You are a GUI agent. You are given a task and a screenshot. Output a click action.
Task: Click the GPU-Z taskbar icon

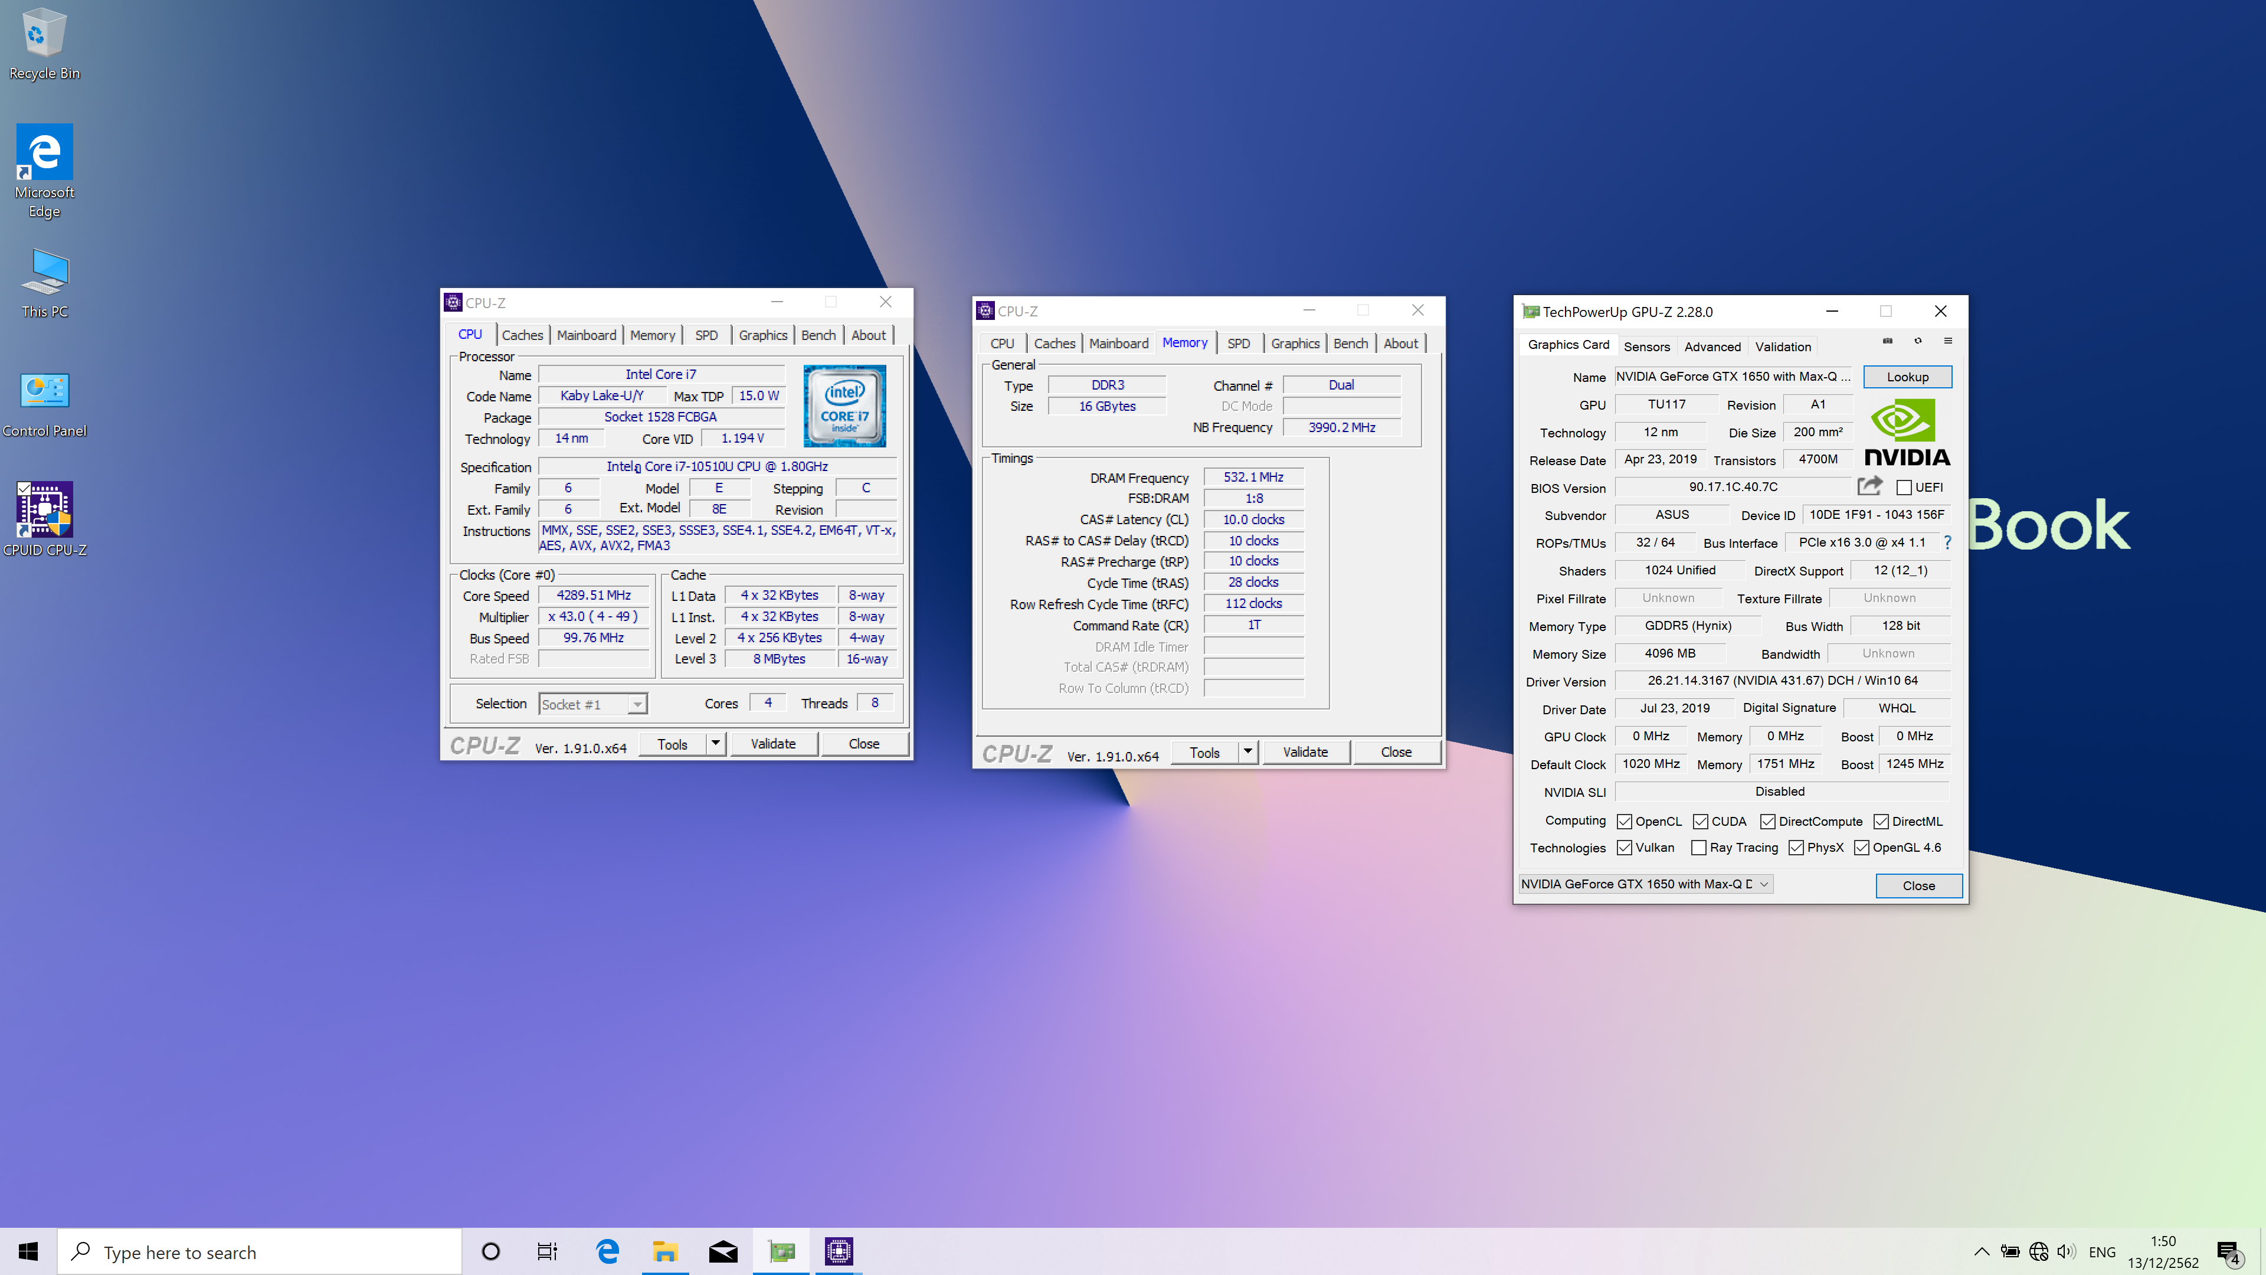(x=781, y=1251)
